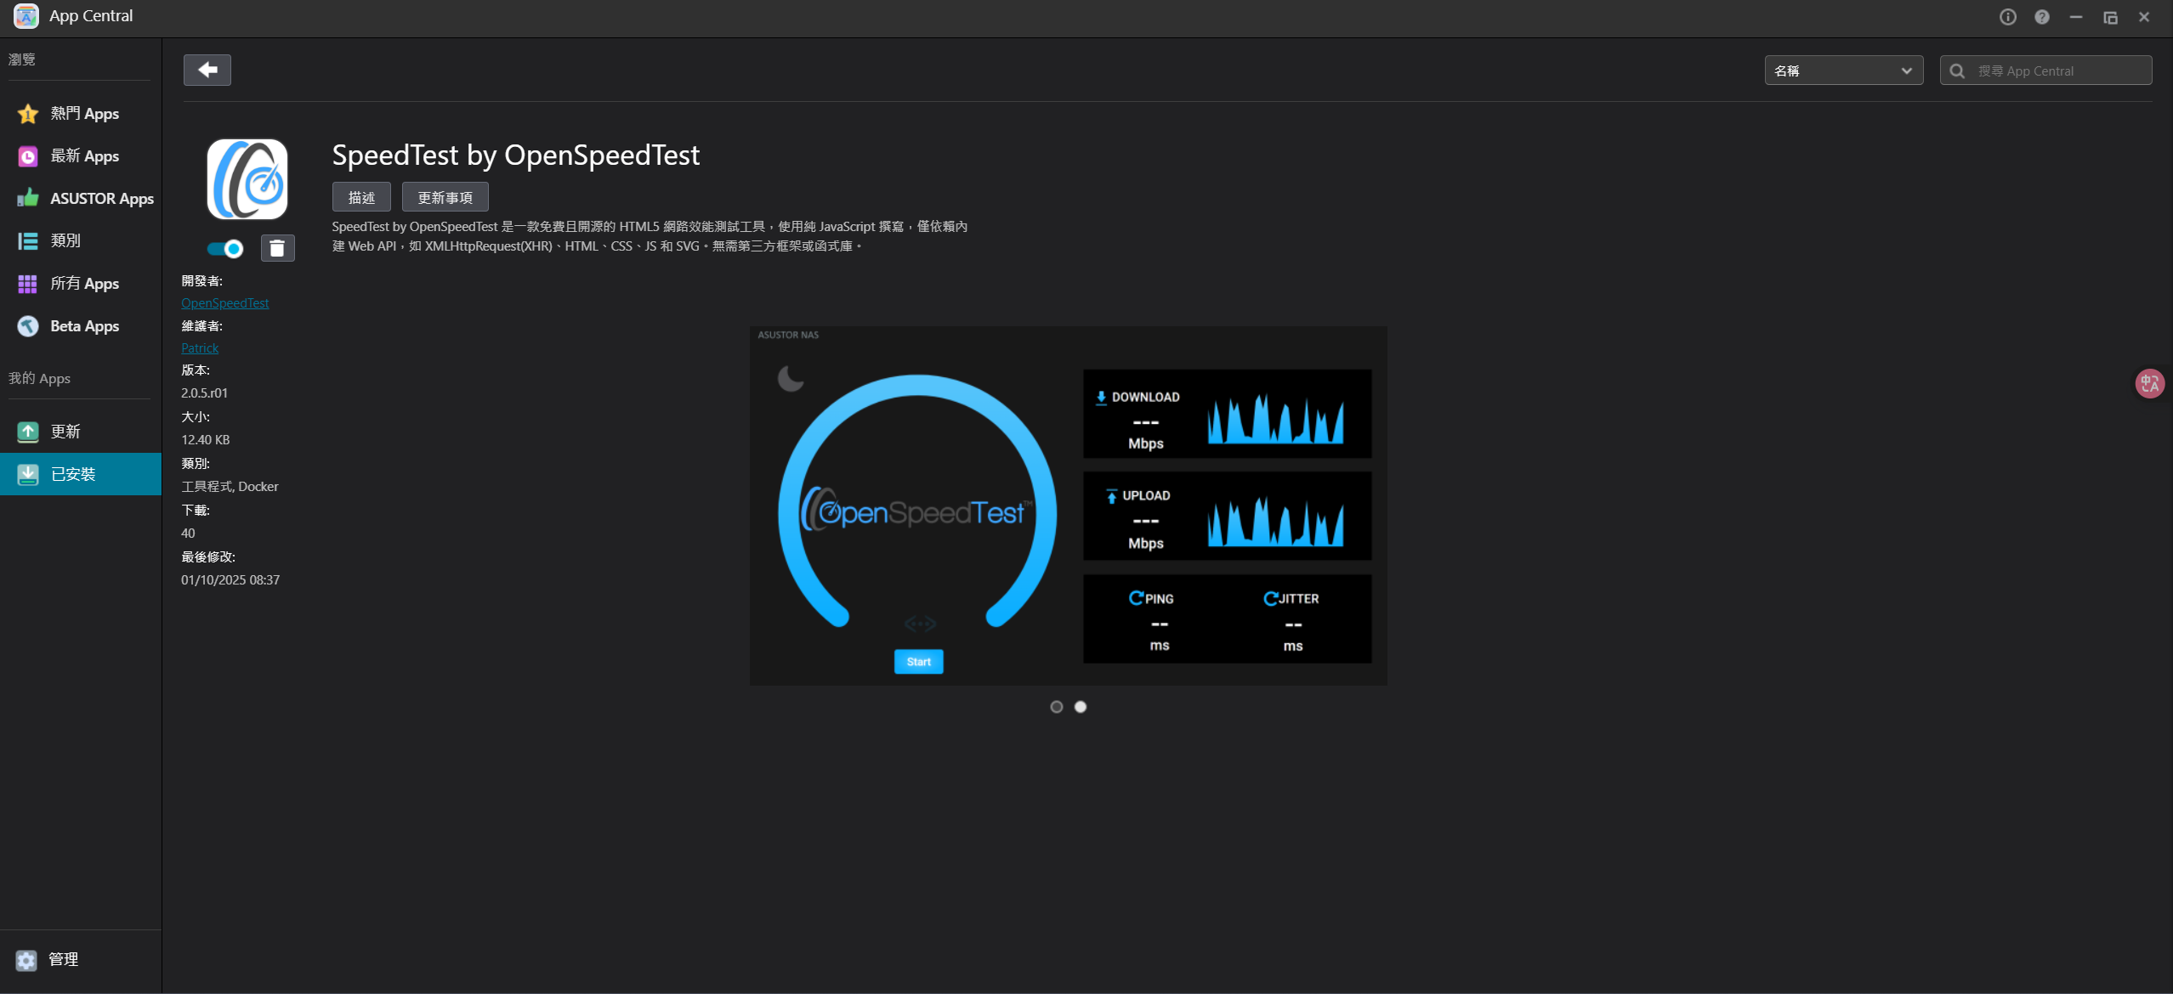Open the help question mark icon
Viewport: 2173px width, 994px height.
coord(2041,17)
